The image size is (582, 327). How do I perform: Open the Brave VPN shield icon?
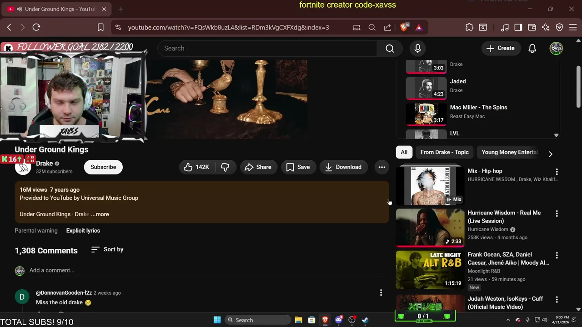click(560, 27)
